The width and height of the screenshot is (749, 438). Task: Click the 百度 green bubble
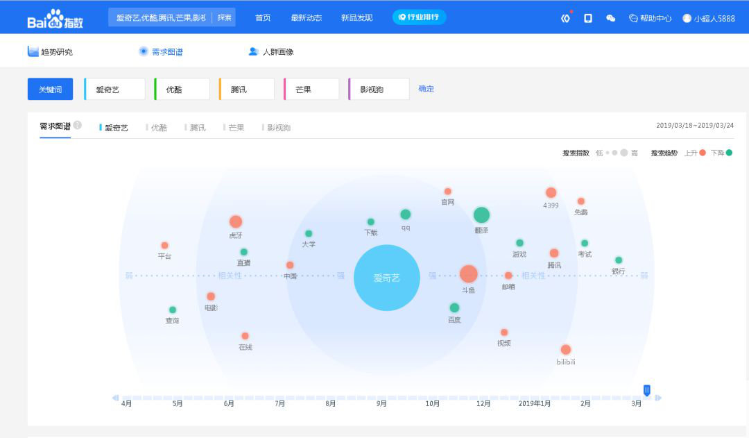click(x=454, y=308)
